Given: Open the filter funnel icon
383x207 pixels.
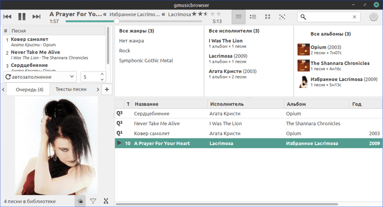Looking at the screenshot, I should (93, 201).
